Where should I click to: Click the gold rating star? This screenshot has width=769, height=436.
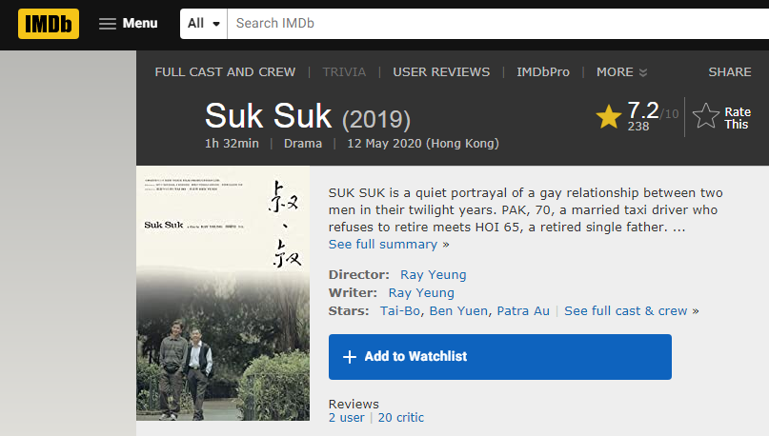point(608,117)
